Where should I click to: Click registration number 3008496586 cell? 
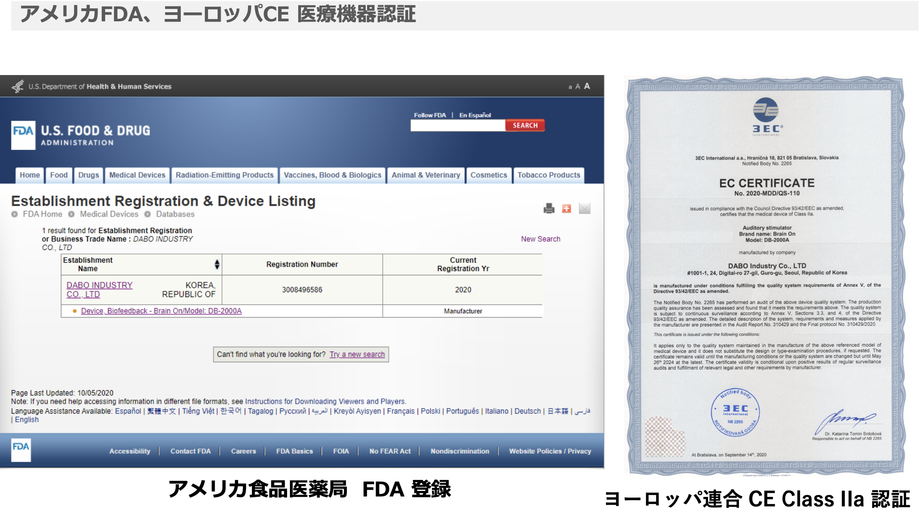point(302,290)
